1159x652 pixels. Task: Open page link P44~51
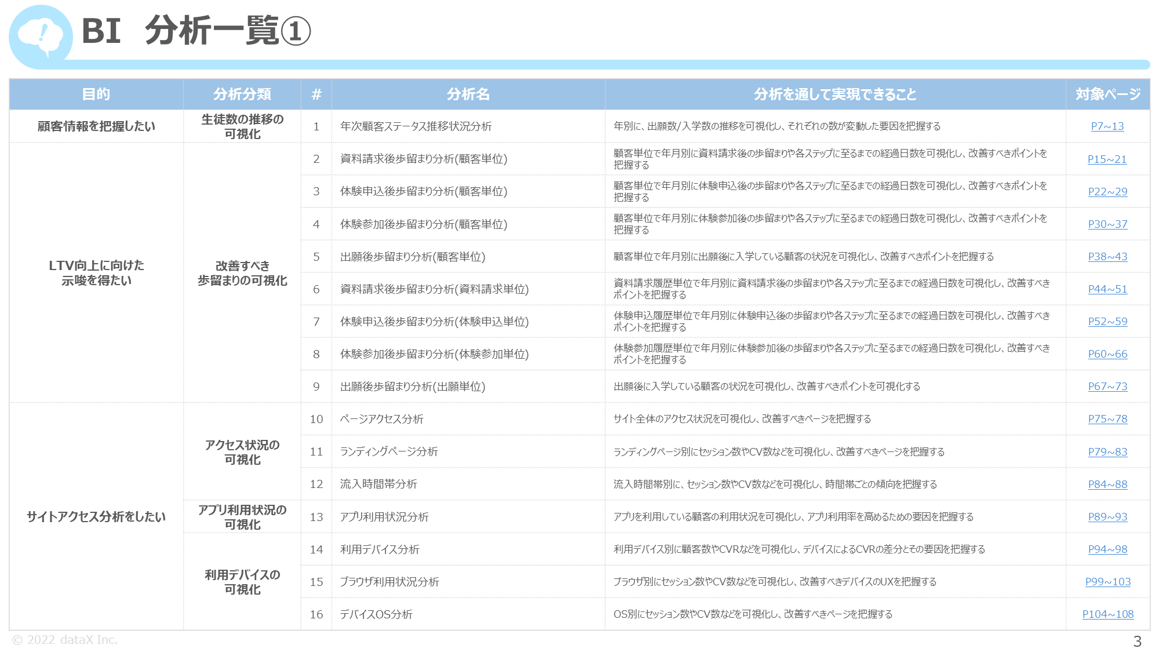(1107, 289)
